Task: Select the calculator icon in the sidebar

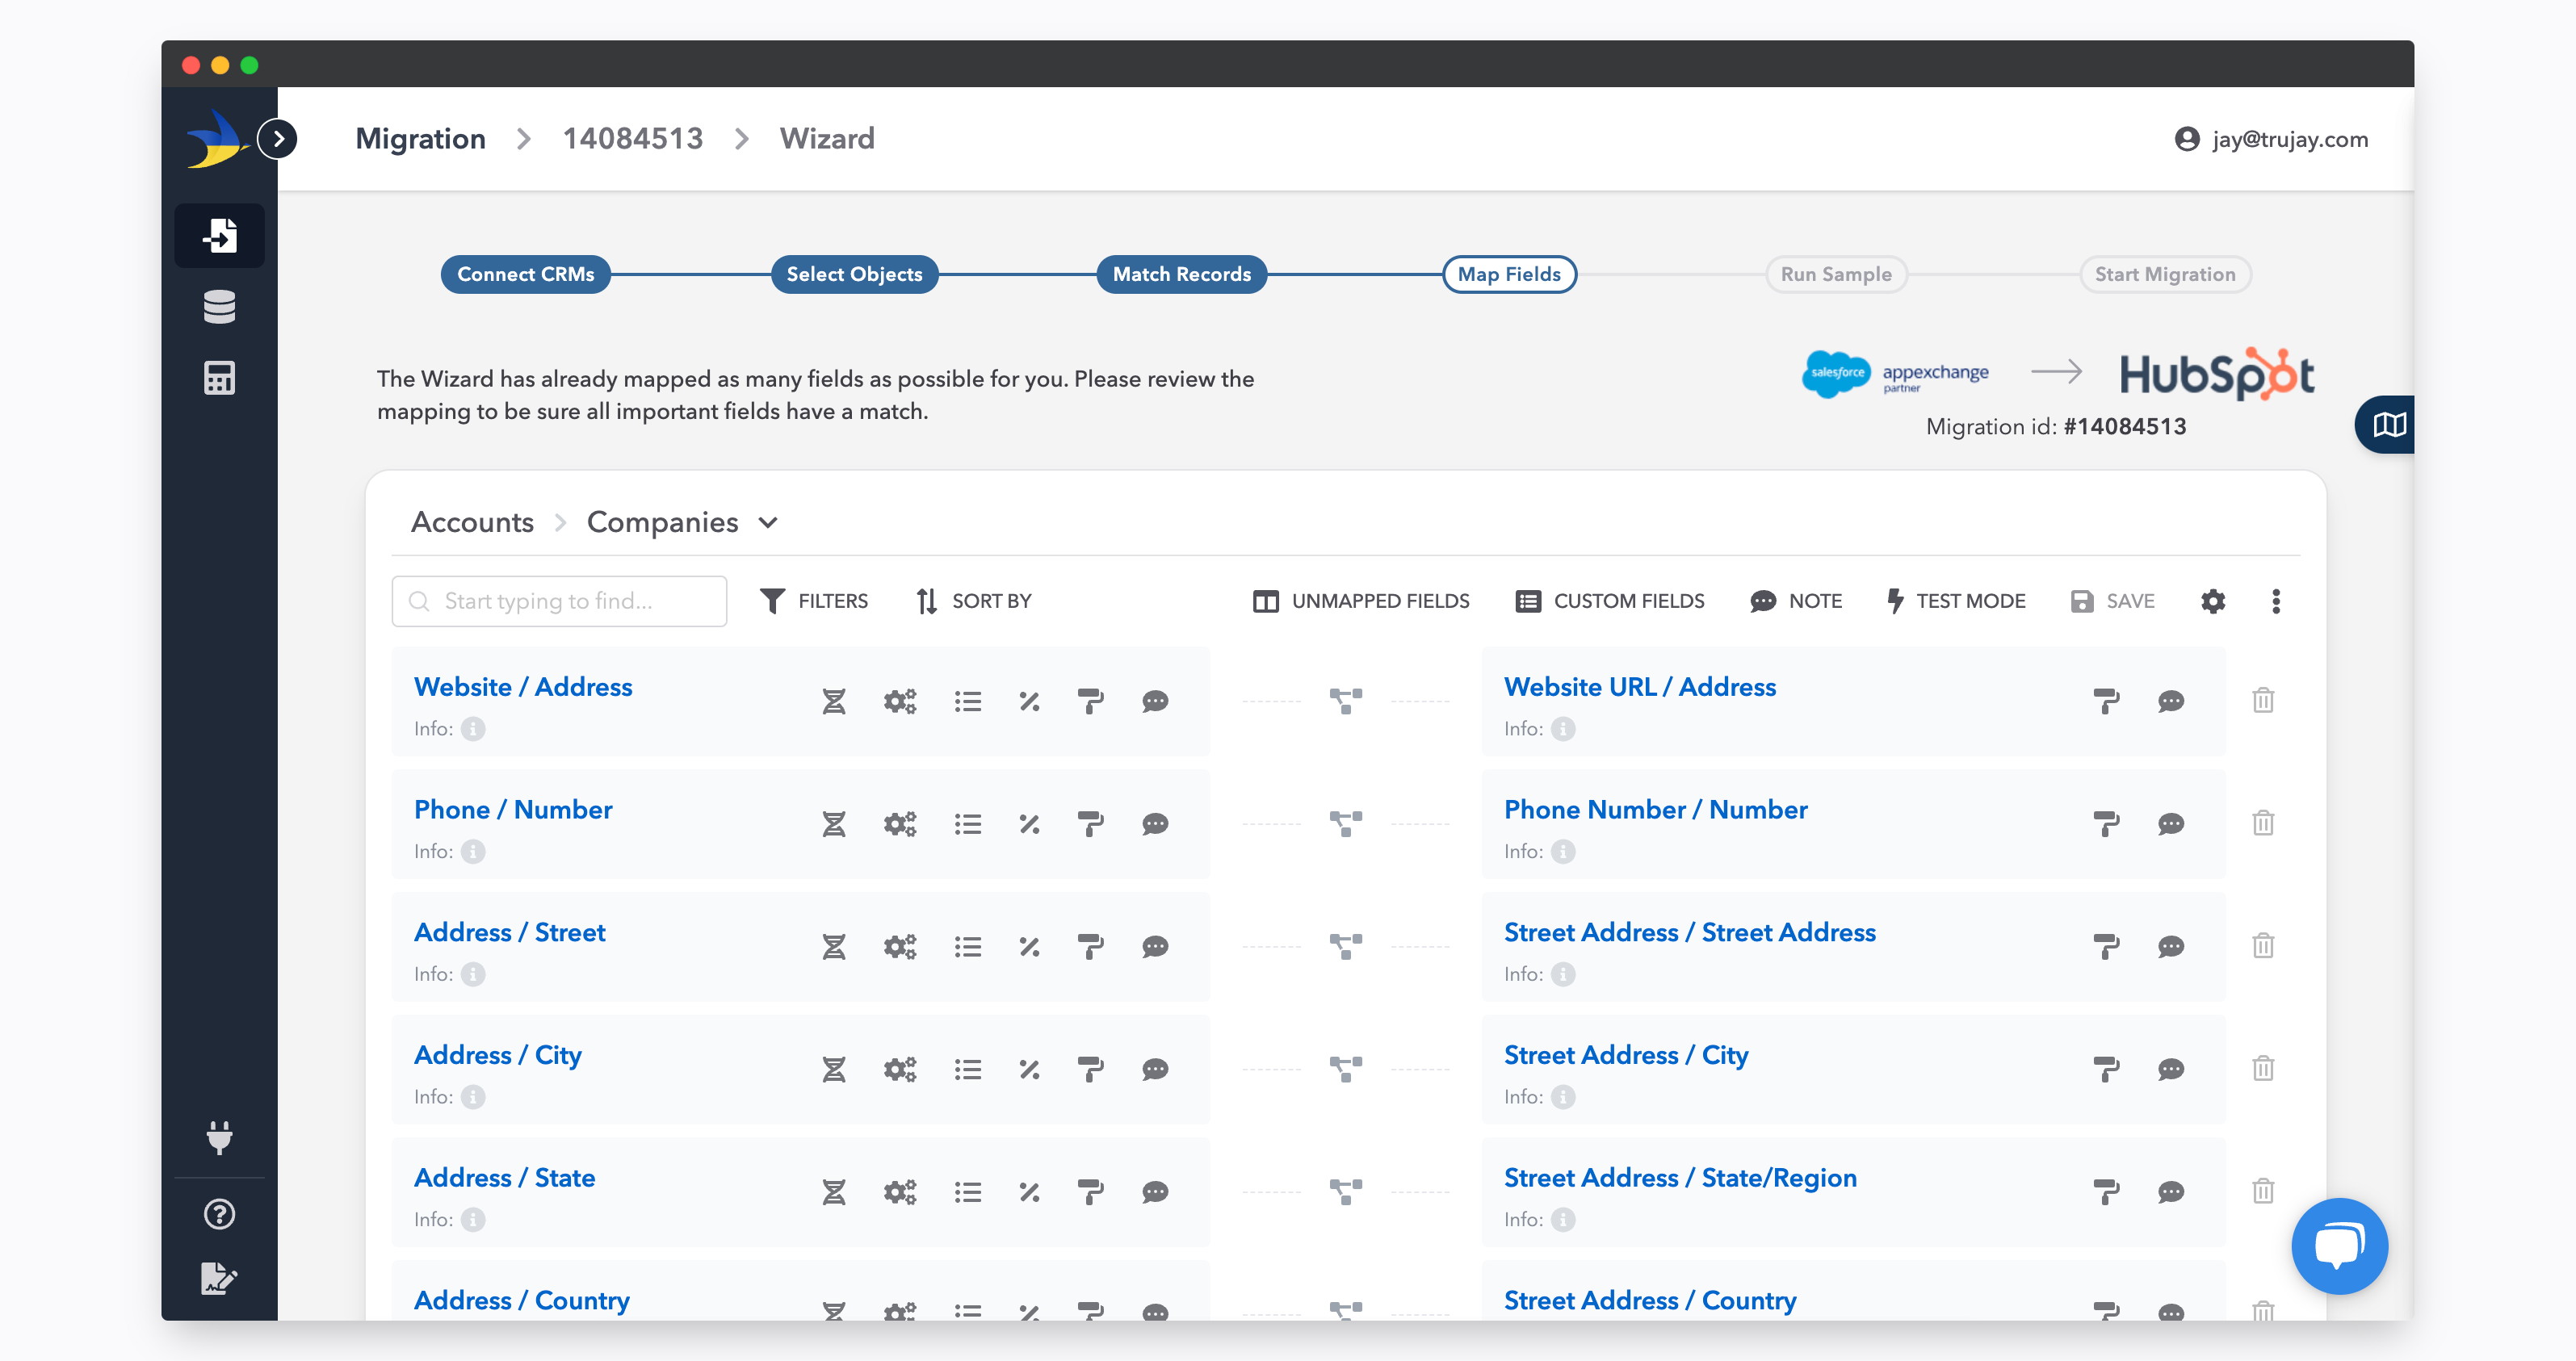Action: coord(220,378)
